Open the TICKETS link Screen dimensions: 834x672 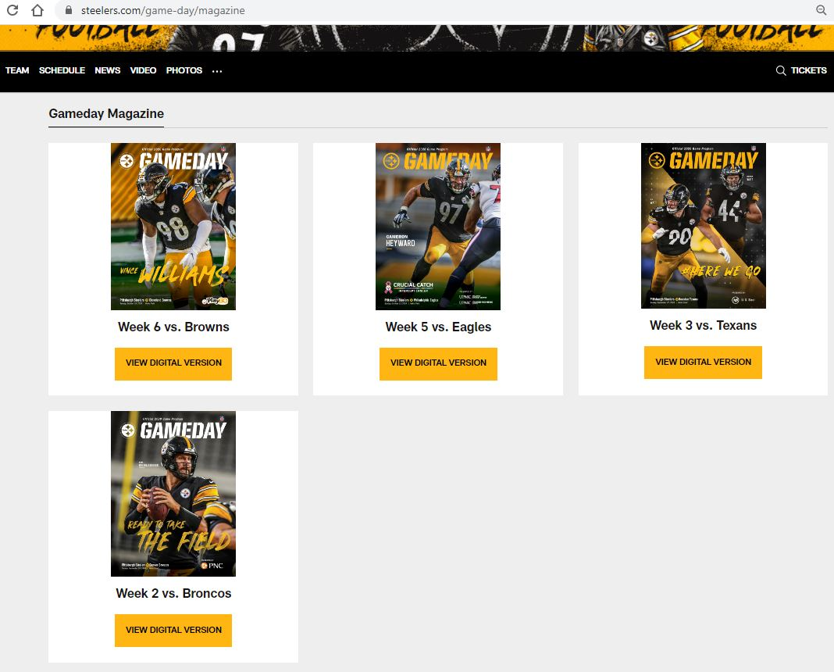click(x=808, y=70)
